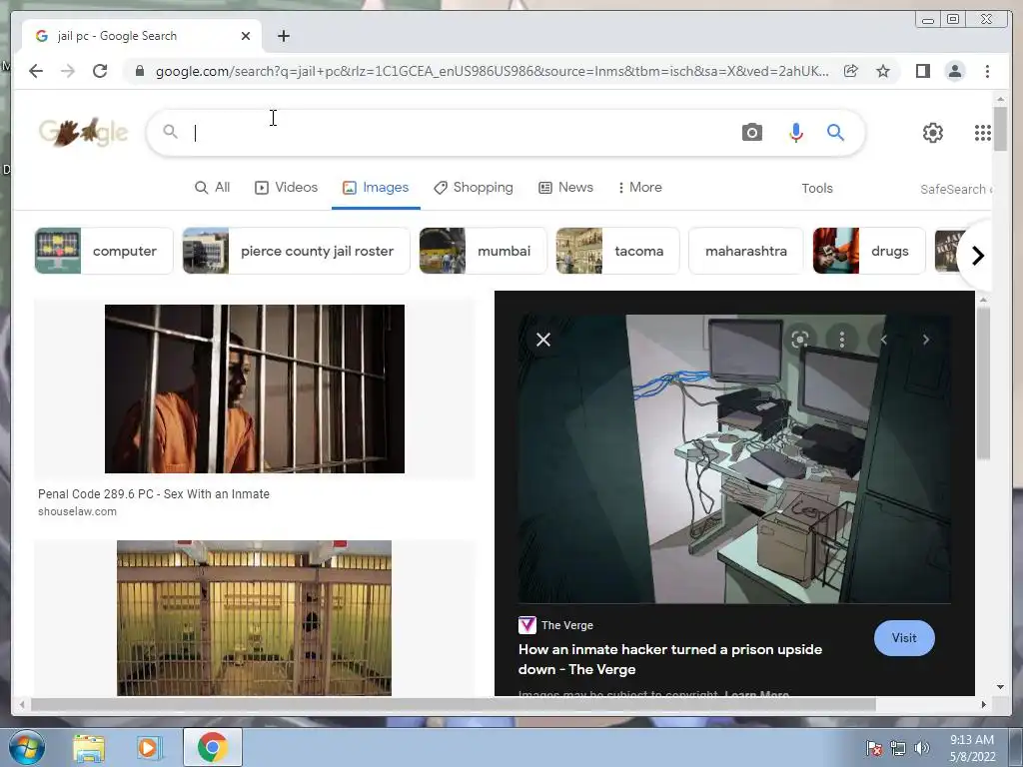This screenshot has width=1023, height=767.
Task: Click the search by image camera icon
Action: point(751,133)
